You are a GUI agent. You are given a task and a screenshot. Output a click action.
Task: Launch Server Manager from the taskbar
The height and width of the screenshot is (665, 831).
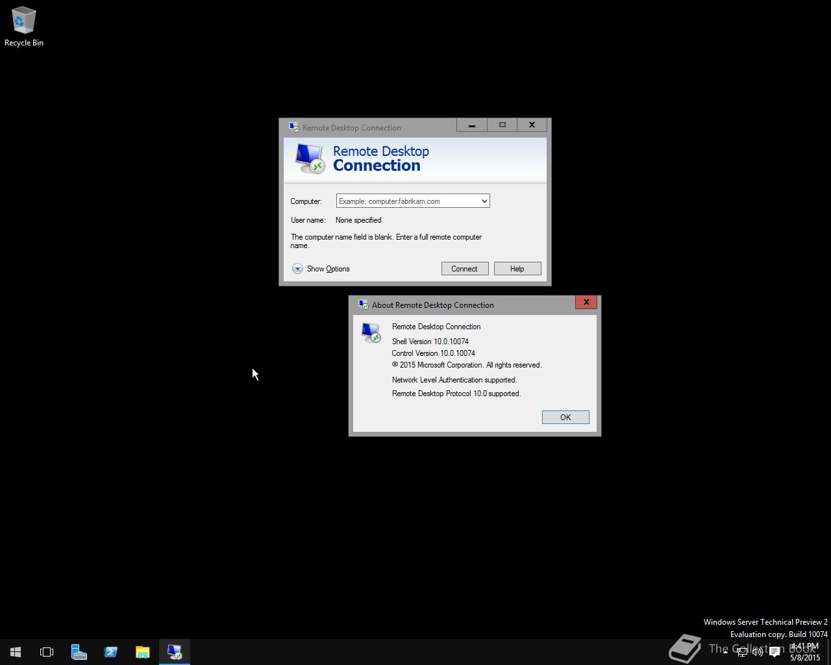pyautogui.click(x=79, y=651)
